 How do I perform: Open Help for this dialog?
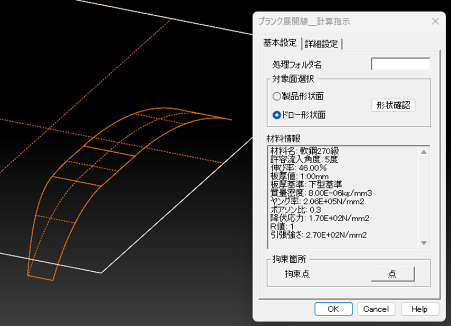[x=419, y=309]
